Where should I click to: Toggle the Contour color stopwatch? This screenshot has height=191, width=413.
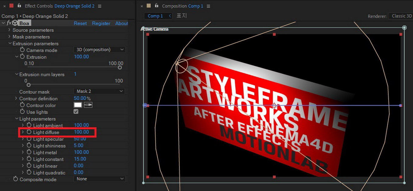coord(22,105)
